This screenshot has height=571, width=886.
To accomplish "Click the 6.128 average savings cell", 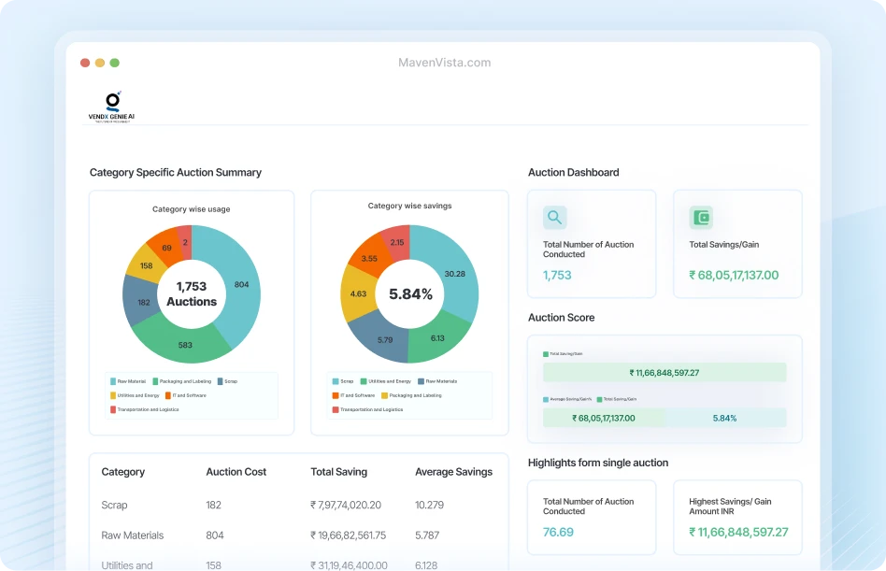I will coord(426,565).
